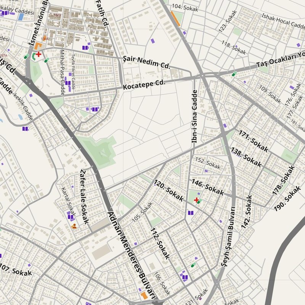Select the orange building icon by Adnan Menderes Bulvarı
Viewport: 305px width, 305px height.
144,295
